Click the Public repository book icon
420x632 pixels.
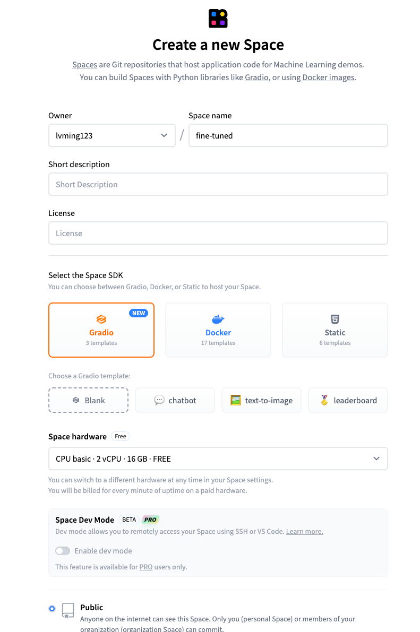pyautogui.click(x=68, y=610)
